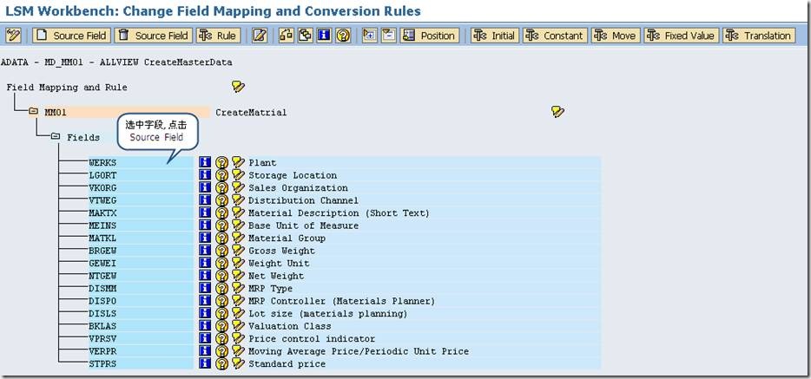Select the BRGEW field row
Viewport: 811px width, 379px height.
coord(141,251)
